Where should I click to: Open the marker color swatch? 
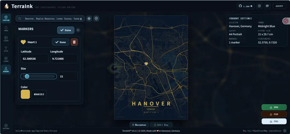point(25,94)
